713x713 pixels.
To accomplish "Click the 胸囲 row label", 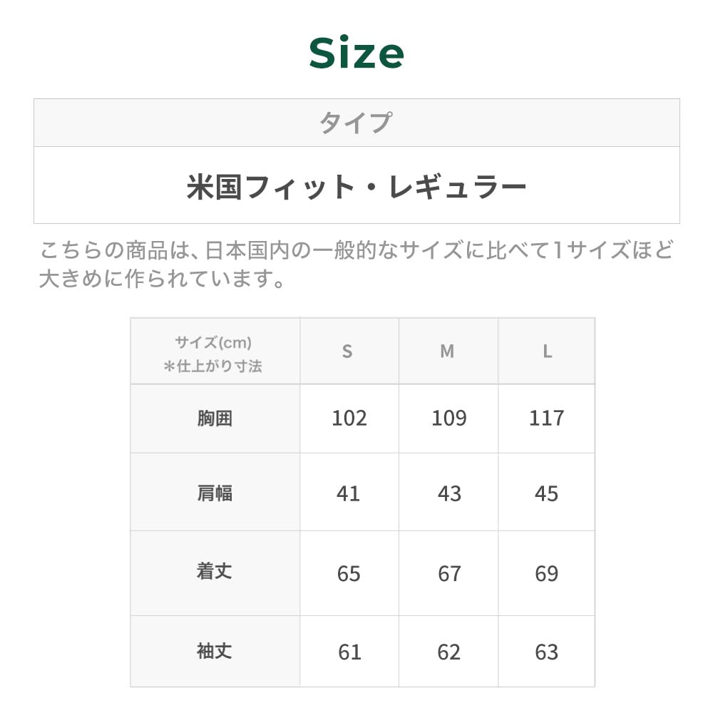I will pos(215,419).
